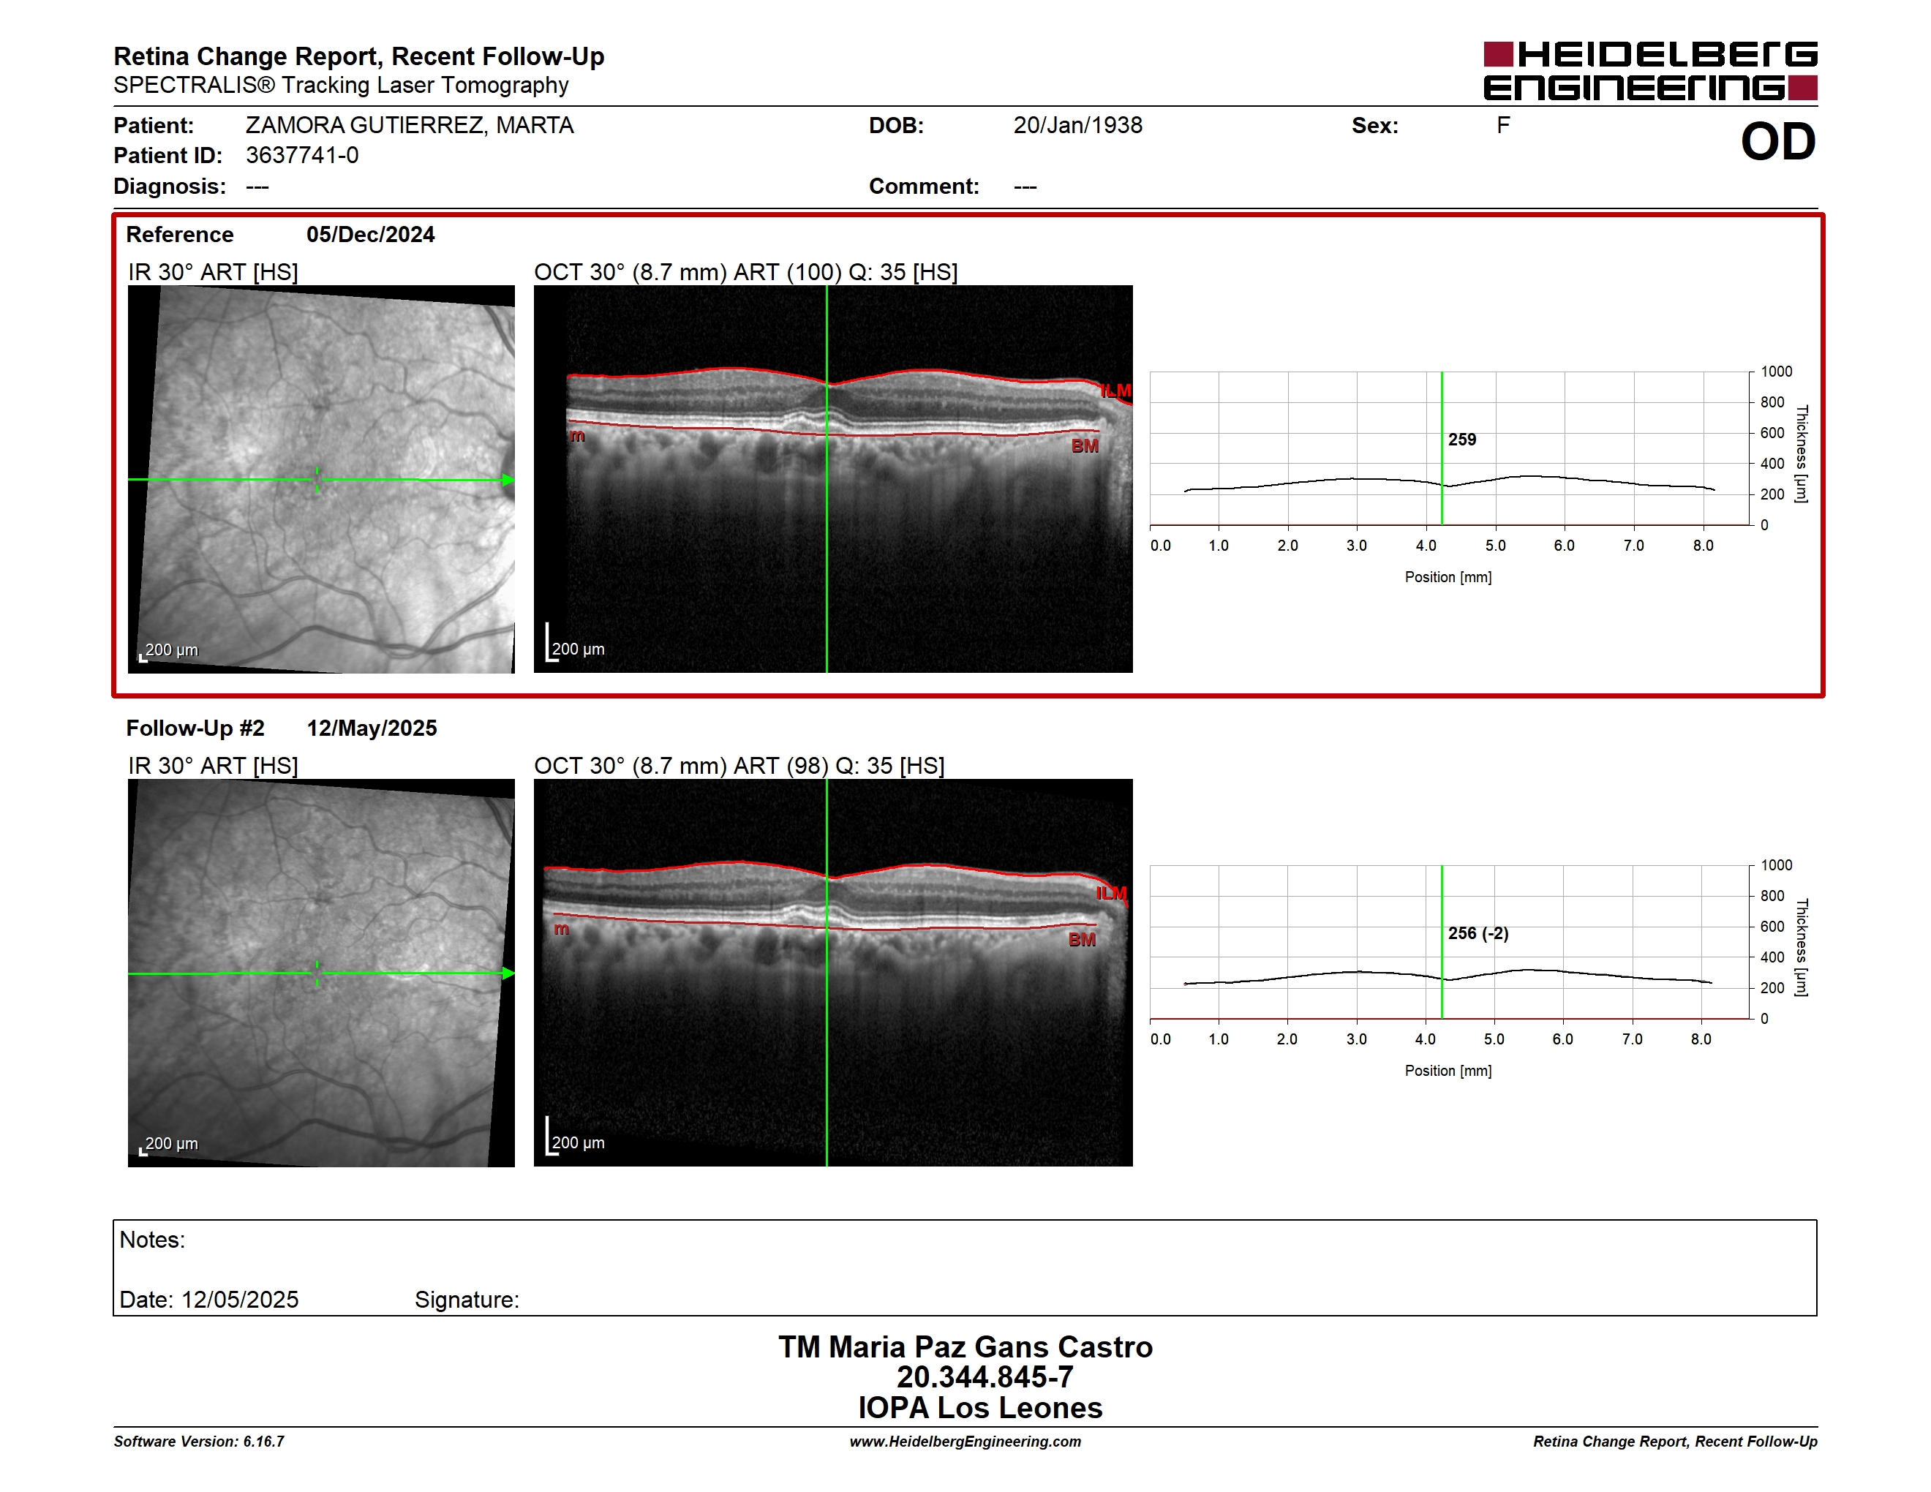This screenshot has height=1492, width=1931.
Task: Click the DOB value 20/Jan/1938
Action: tap(1078, 126)
